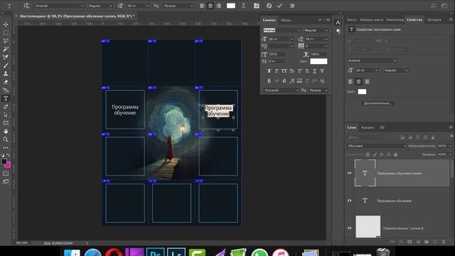This screenshot has height=256, width=455.
Task: Open the Инсталендинг document tab
Action: (77, 16)
